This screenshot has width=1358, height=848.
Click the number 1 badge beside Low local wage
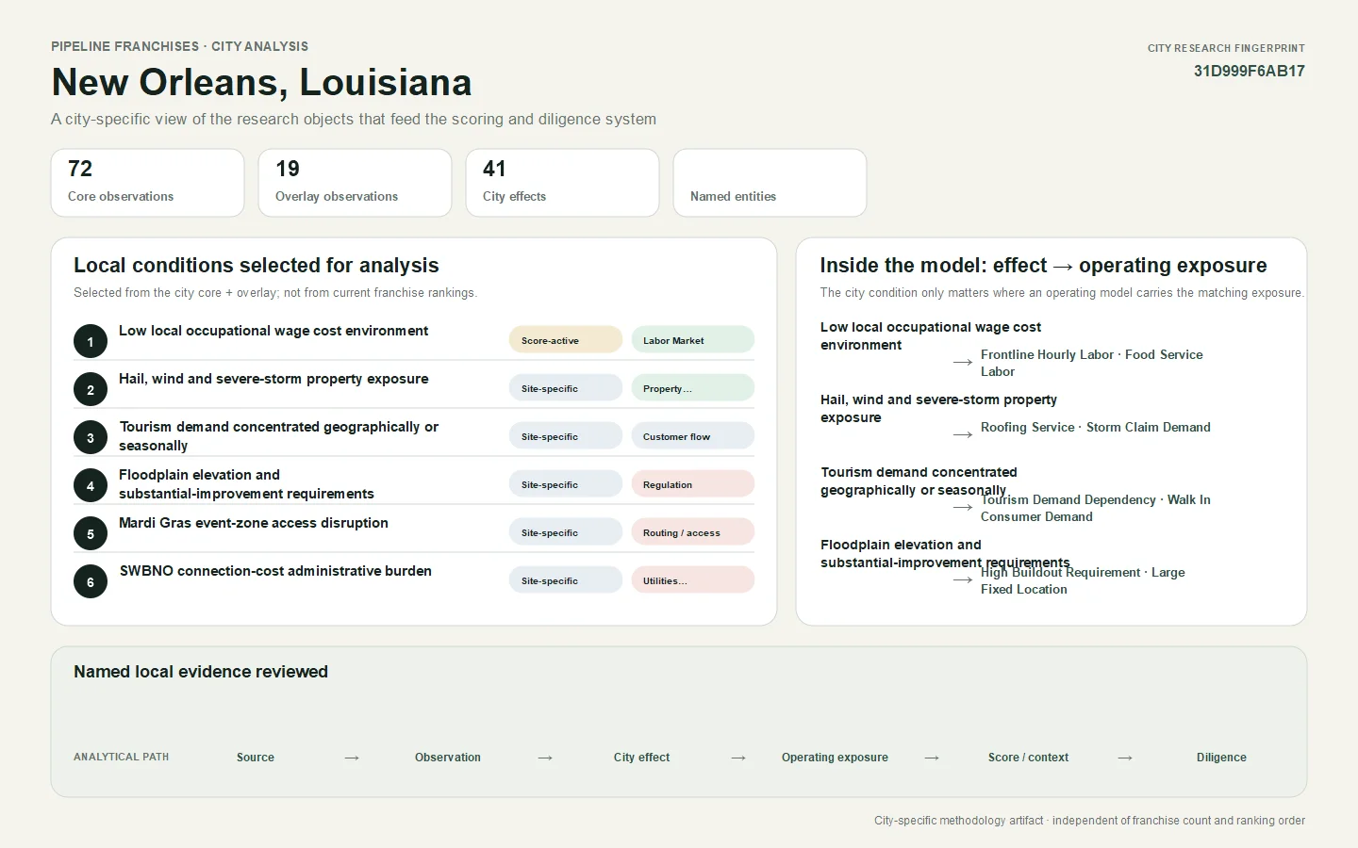pos(91,341)
